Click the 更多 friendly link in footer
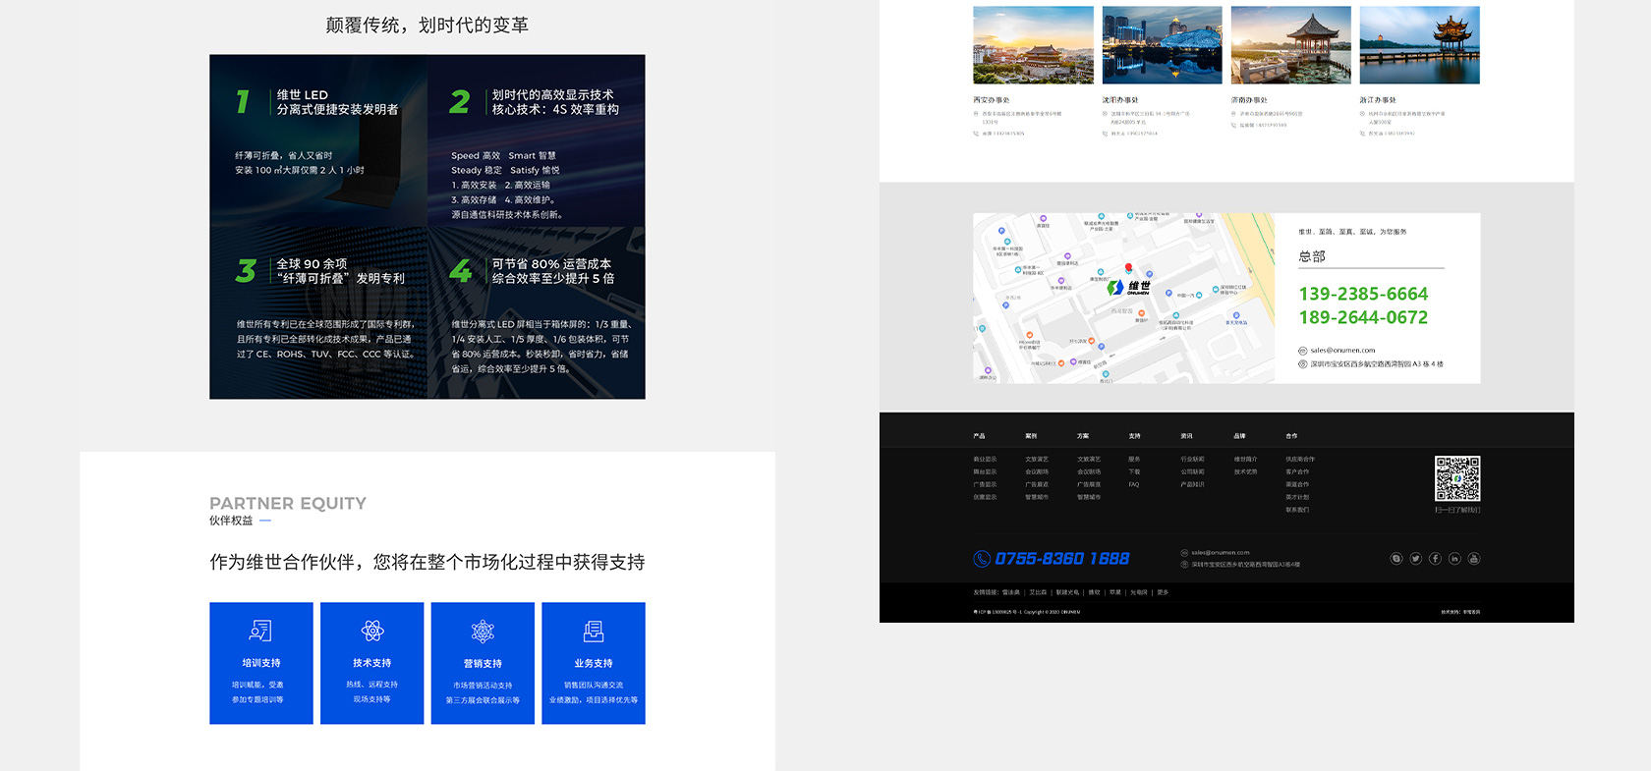Screen dimensions: 1651x771 click(1163, 592)
